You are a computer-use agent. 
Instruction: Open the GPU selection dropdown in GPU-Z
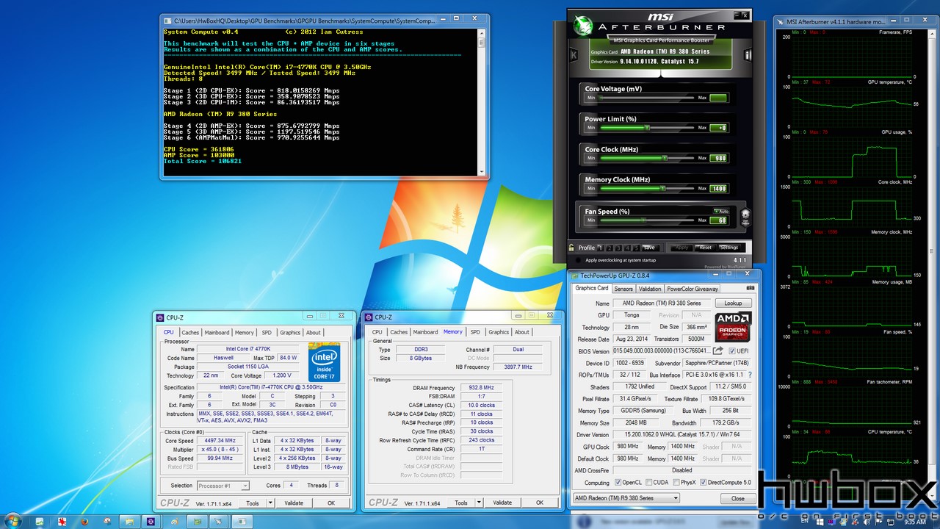pos(626,498)
